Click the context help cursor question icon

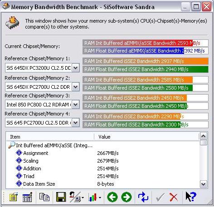click(x=191, y=197)
